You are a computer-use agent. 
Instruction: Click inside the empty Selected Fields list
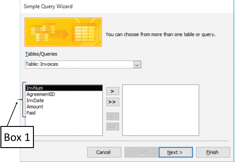[x=161, y=110]
